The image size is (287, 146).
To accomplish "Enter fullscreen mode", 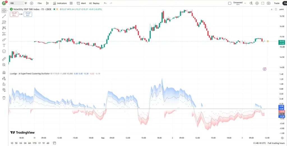I will click(x=263, y=3).
